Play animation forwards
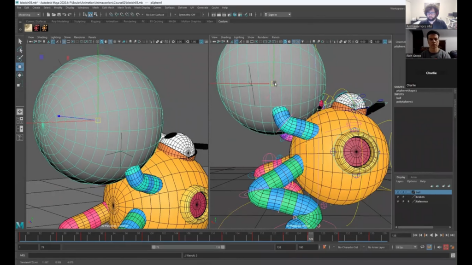Image resolution: width=472 pixels, height=265 pixels. tap(437, 235)
